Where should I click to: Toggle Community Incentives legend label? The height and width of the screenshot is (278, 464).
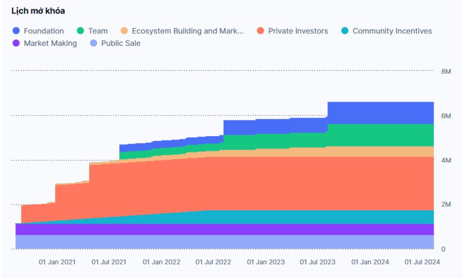click(392, 31)
